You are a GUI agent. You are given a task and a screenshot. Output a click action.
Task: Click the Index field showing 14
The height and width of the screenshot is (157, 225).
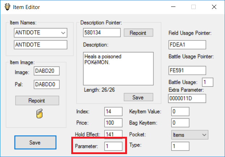[113, 112]
